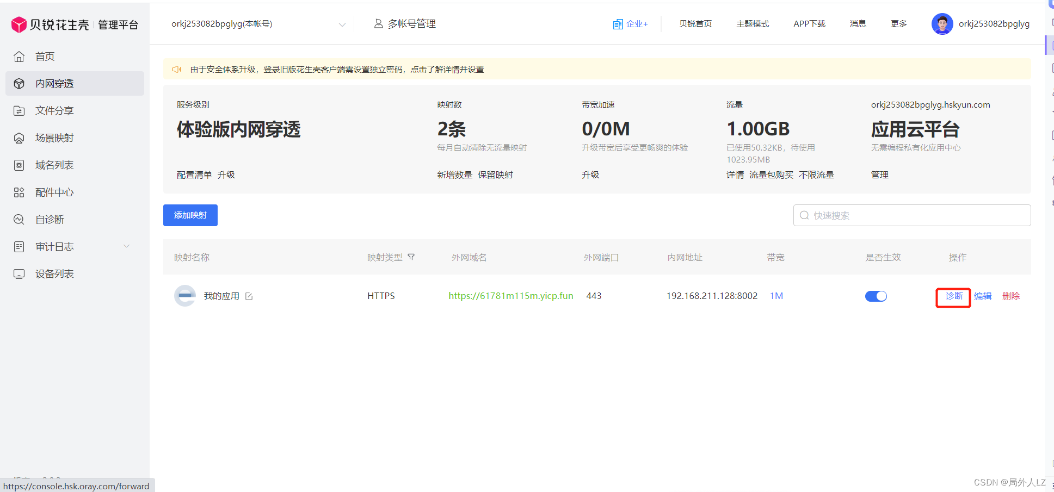Screen dimensions: 1054x492
Task: Click the 自诊断 magnifier icon
Action: 19,220
